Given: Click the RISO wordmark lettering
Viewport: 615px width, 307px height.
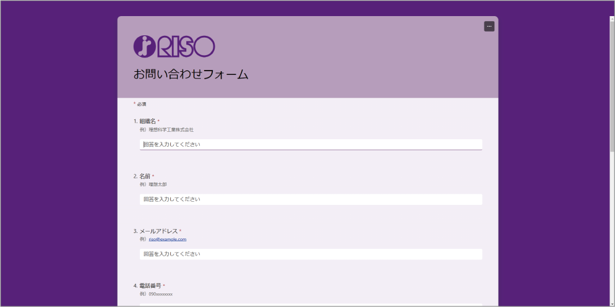Looking at the screenshot, I should [x=186, y=46].
